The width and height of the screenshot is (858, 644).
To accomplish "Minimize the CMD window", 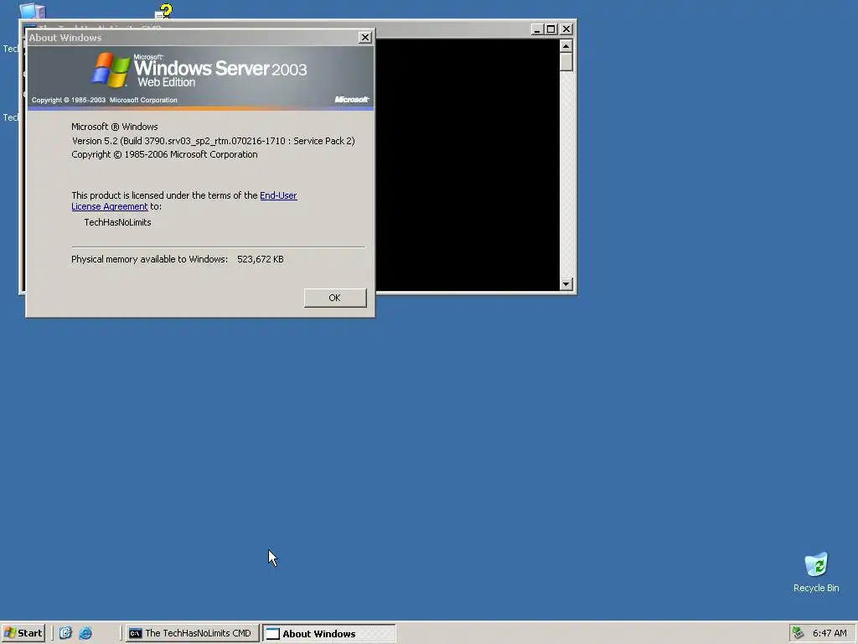I will (x=537, y=29).
